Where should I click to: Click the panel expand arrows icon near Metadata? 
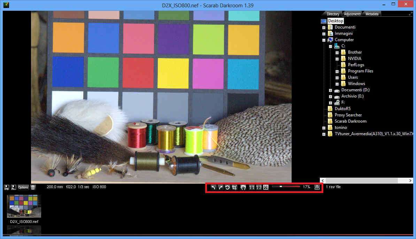click(x=410, y=14)
